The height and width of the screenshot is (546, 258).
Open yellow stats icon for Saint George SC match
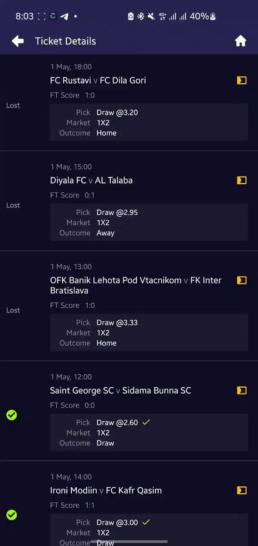242,390
